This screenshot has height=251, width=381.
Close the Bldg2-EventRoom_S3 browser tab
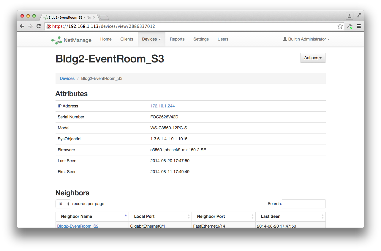pos(94,17)
